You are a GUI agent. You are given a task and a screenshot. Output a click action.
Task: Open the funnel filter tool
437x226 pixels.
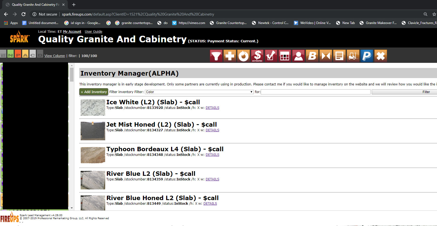[x=216, y=56]
